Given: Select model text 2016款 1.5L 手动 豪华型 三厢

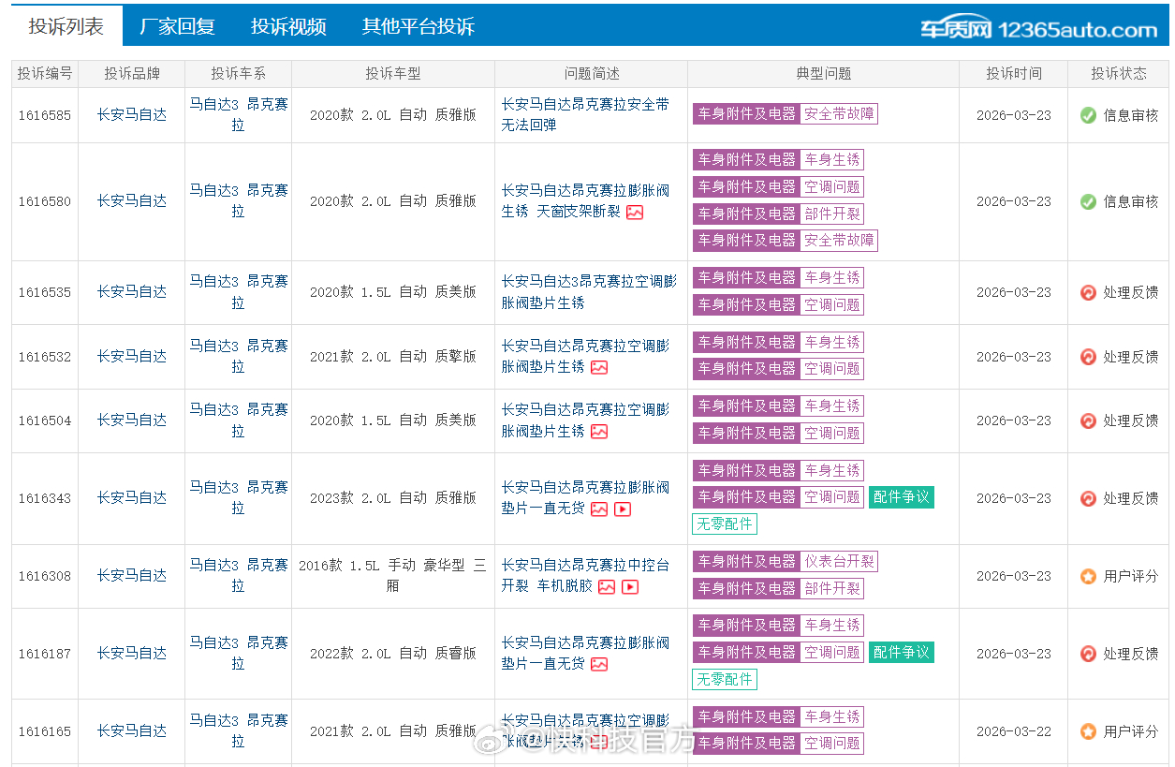Looking at the screenshot, I should pos(393,576).
